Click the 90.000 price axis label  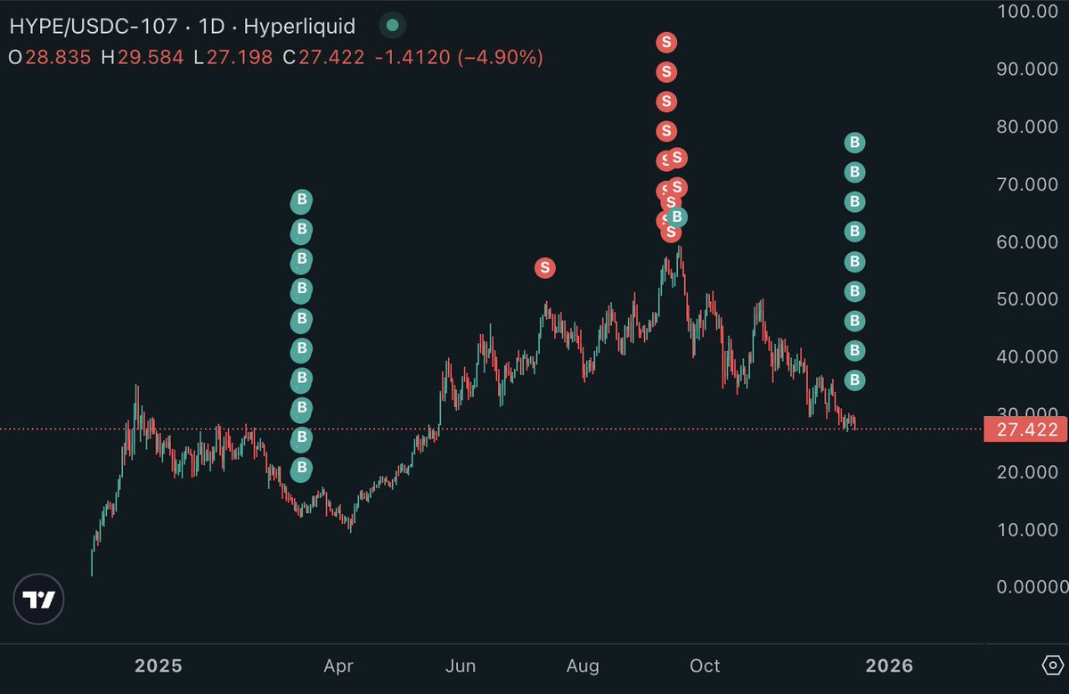[1029, 69]
